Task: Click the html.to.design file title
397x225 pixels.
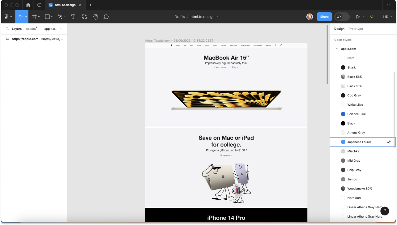Action: 202,17
